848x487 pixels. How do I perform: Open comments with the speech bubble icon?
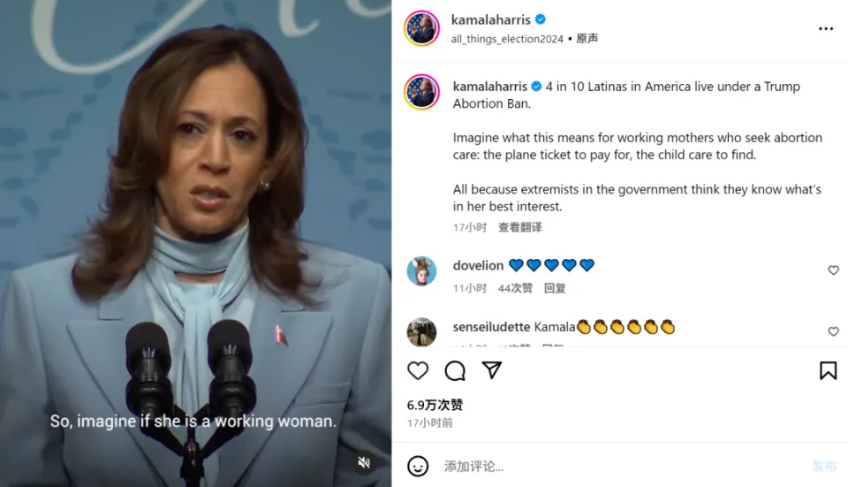click(455, 370)
